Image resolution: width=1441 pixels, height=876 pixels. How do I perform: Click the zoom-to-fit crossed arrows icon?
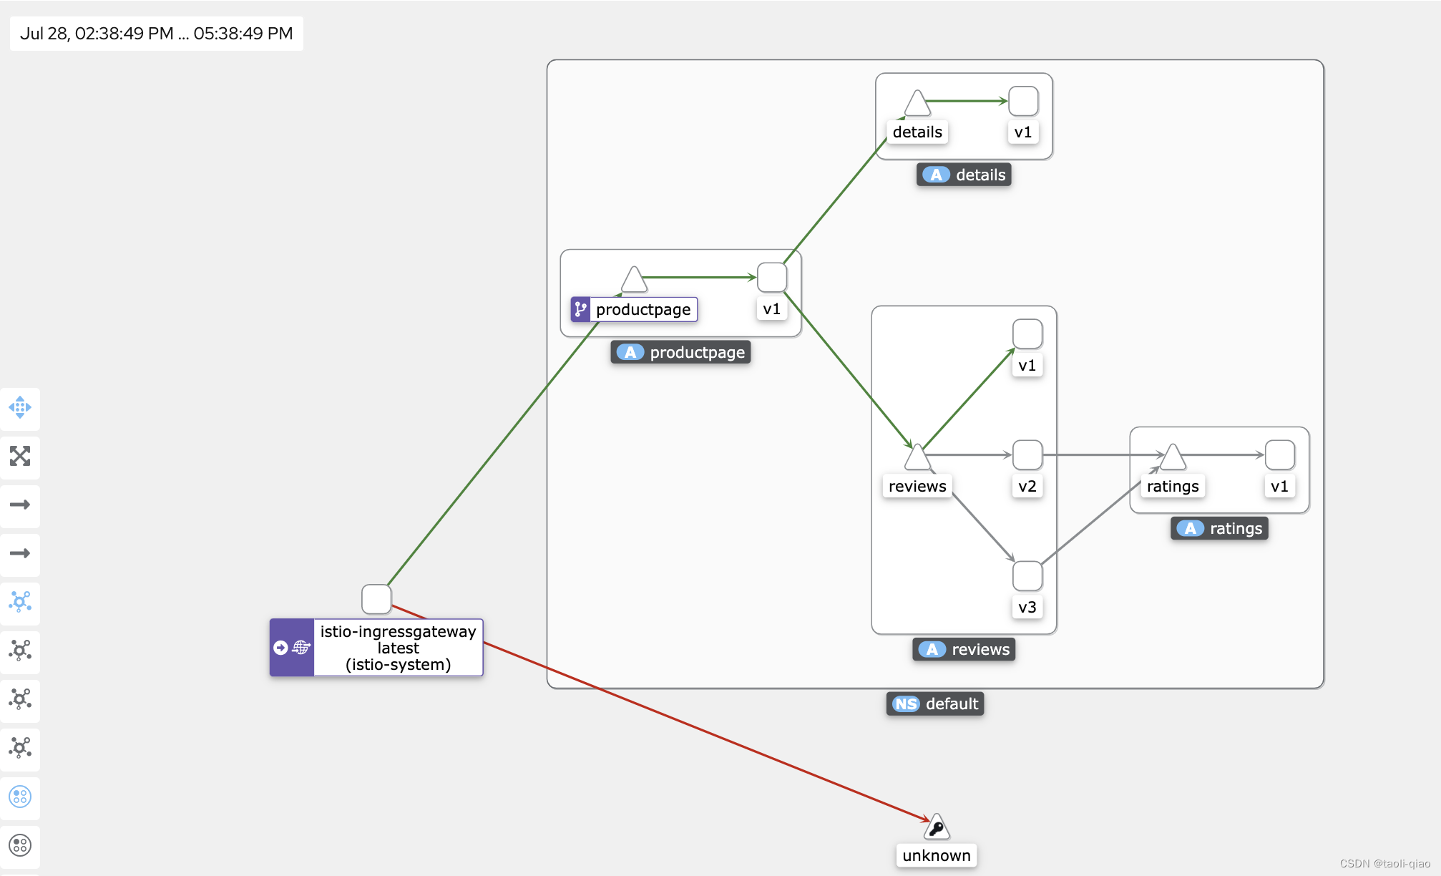pos(20,456)
